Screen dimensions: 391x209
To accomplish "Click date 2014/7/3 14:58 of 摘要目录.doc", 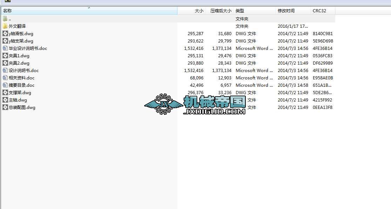I will pos(293,85).
